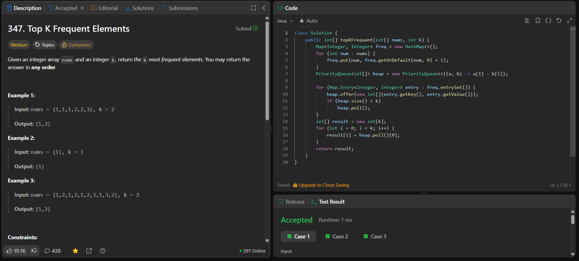Click the Upgrade to Cloud Saving link

point(321,185)
